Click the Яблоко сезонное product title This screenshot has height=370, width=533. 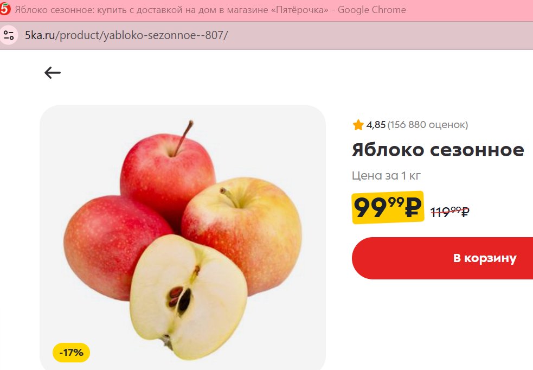click(x=438, y=150)
